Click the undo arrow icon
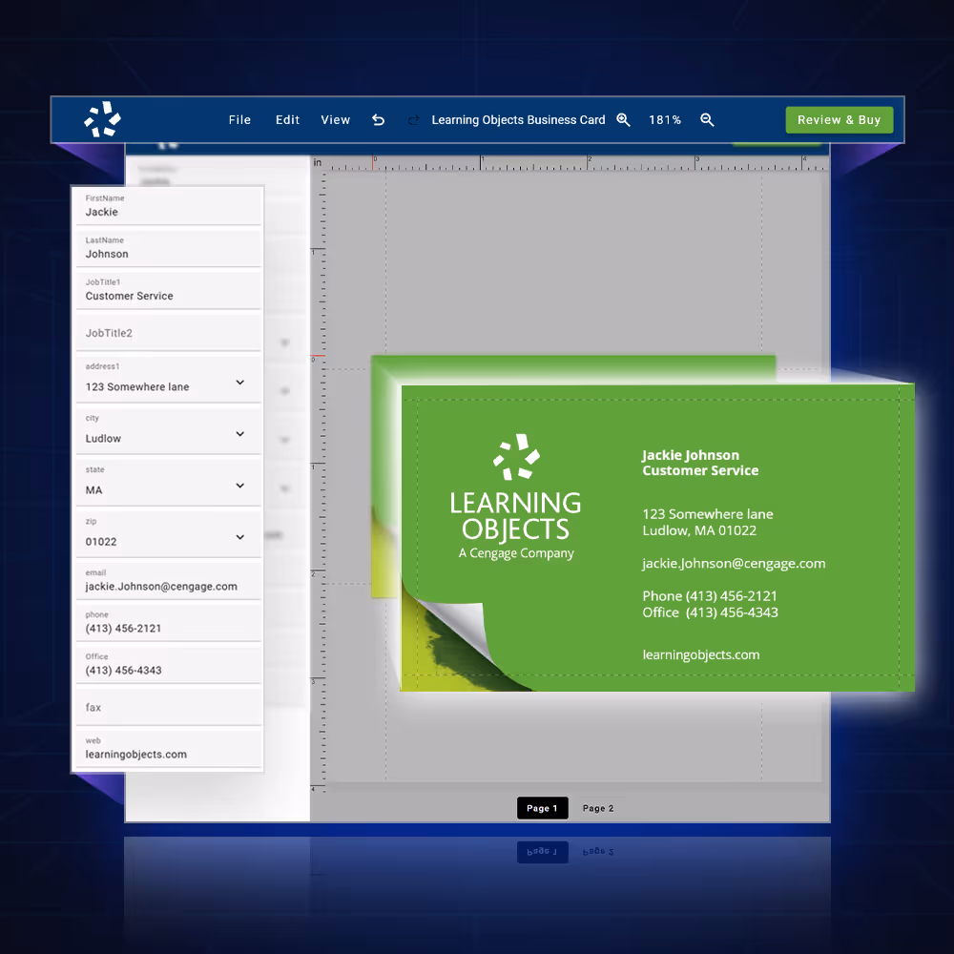 378,120
